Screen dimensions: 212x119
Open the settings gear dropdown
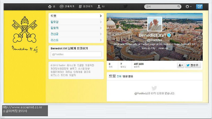188,6
